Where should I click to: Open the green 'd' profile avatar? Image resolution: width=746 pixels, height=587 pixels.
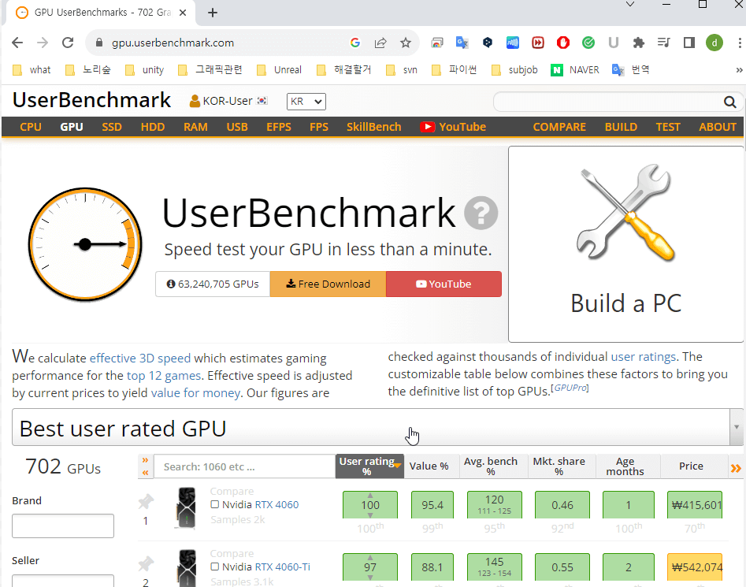pos(714,43)
